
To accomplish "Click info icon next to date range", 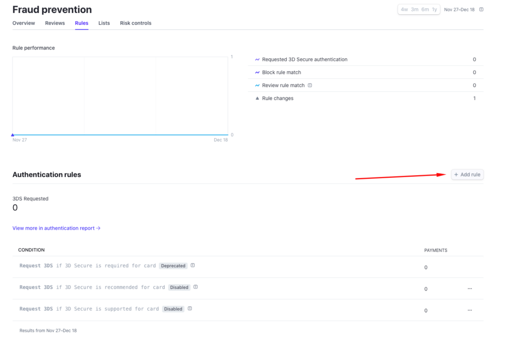I will (x=481, y=9).
